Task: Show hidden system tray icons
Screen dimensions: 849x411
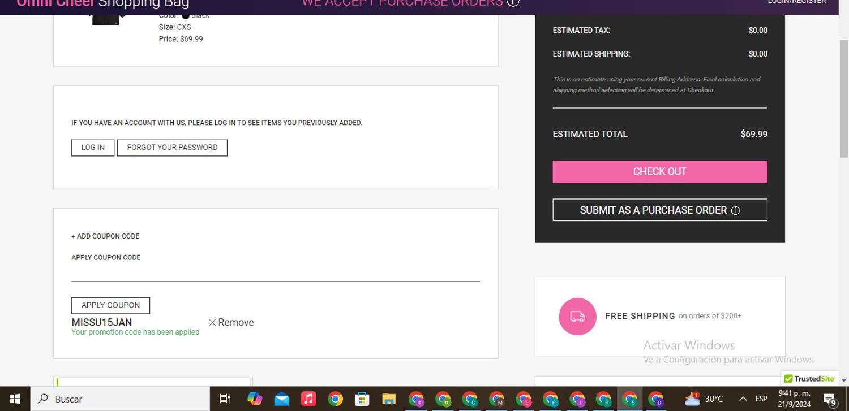Action: pyautogui.click(x=743, y=399)
